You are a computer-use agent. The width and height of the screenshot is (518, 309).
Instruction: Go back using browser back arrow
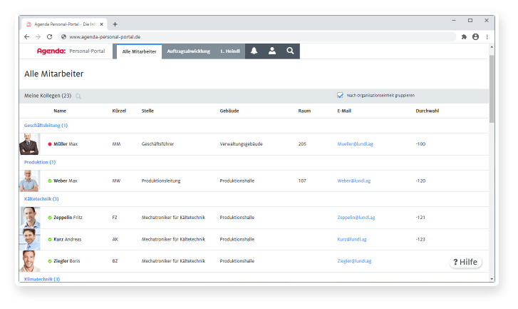[x=27, y=36]
